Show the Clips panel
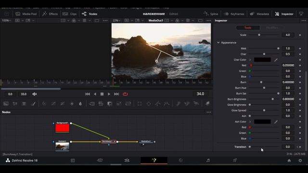Image resolution: width=308 pixels, height=173 pixels. coord(69,14)
